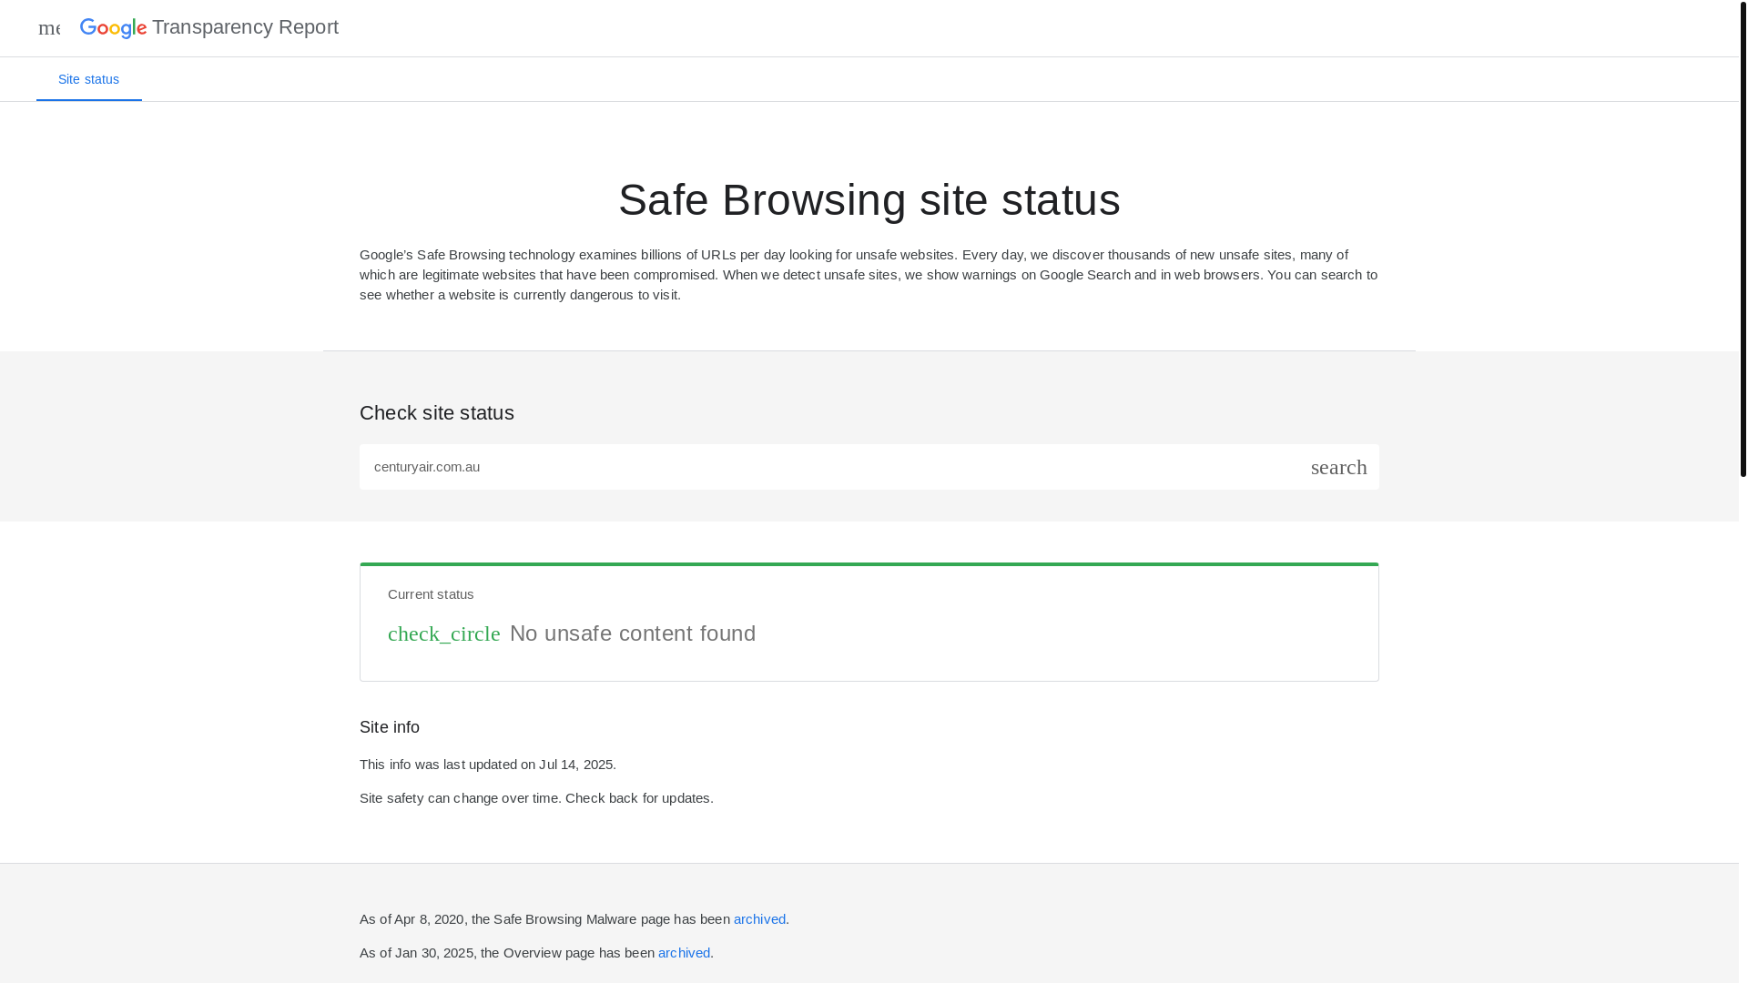This screenshot has width=1748, height=983.
Task: Click the search icon button
Action: (x=1339, y=467)
